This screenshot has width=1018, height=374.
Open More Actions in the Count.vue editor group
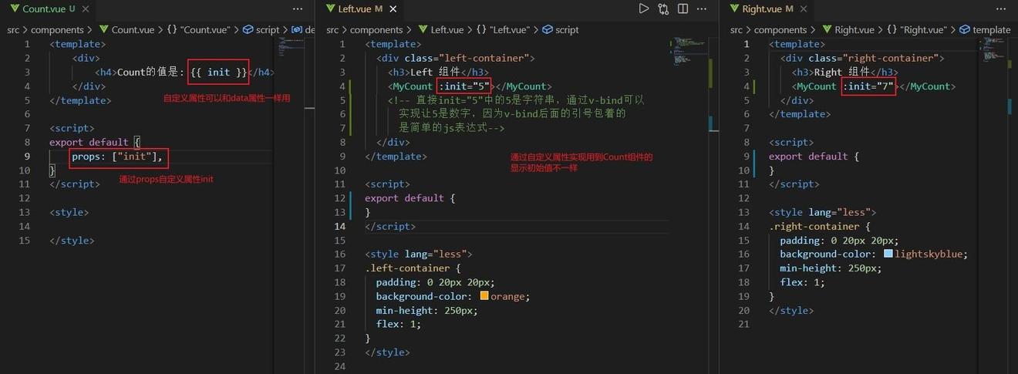(298, 9)
